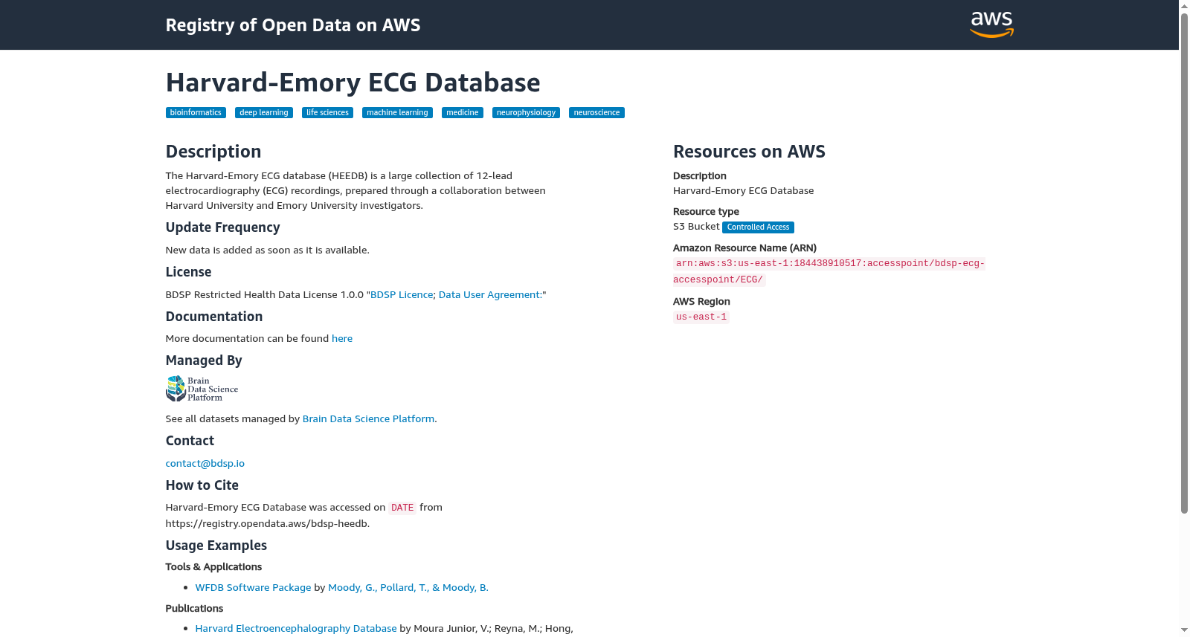This screenshot has width=1190, height=637.
Task: Click the S3 Bucket resource type text
Action: [696, 227]
